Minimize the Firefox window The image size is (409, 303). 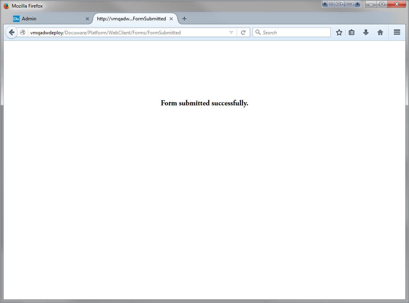point(371,4)
